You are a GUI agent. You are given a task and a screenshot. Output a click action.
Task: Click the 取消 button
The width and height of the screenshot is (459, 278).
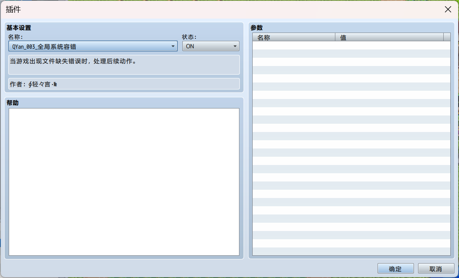[x=436, y=269]
